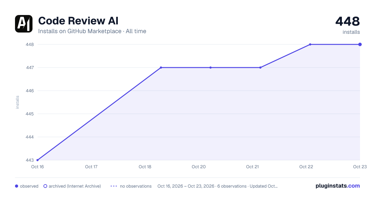Select the middle 447 data point near Oct 20

click(x=211, y=68)
